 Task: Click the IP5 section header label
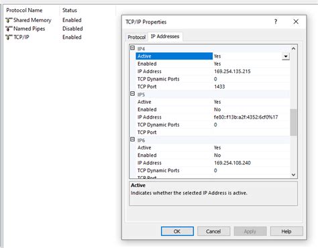pos(141,95)
